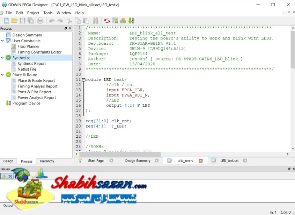
Task: Open FloorPlanner in the Process tree
Action: (x=29, y=46)
